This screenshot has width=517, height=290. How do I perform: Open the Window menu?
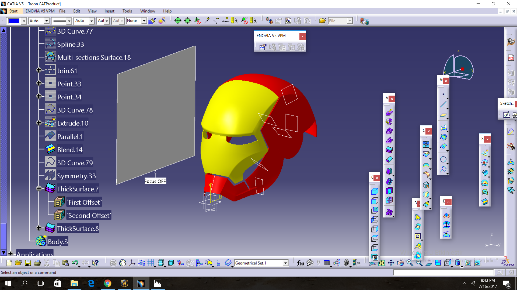[x=148, y=11]
